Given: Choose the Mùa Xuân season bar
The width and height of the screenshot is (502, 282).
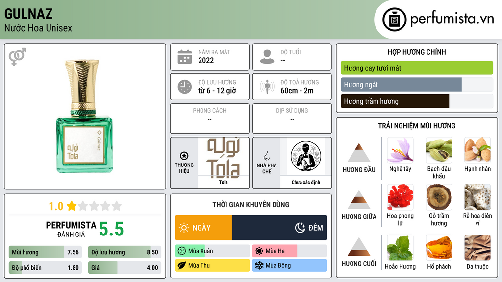Looking at the screenshot, I should 212,251.
